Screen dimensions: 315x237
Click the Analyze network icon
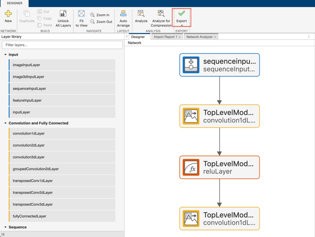[141, 13]
